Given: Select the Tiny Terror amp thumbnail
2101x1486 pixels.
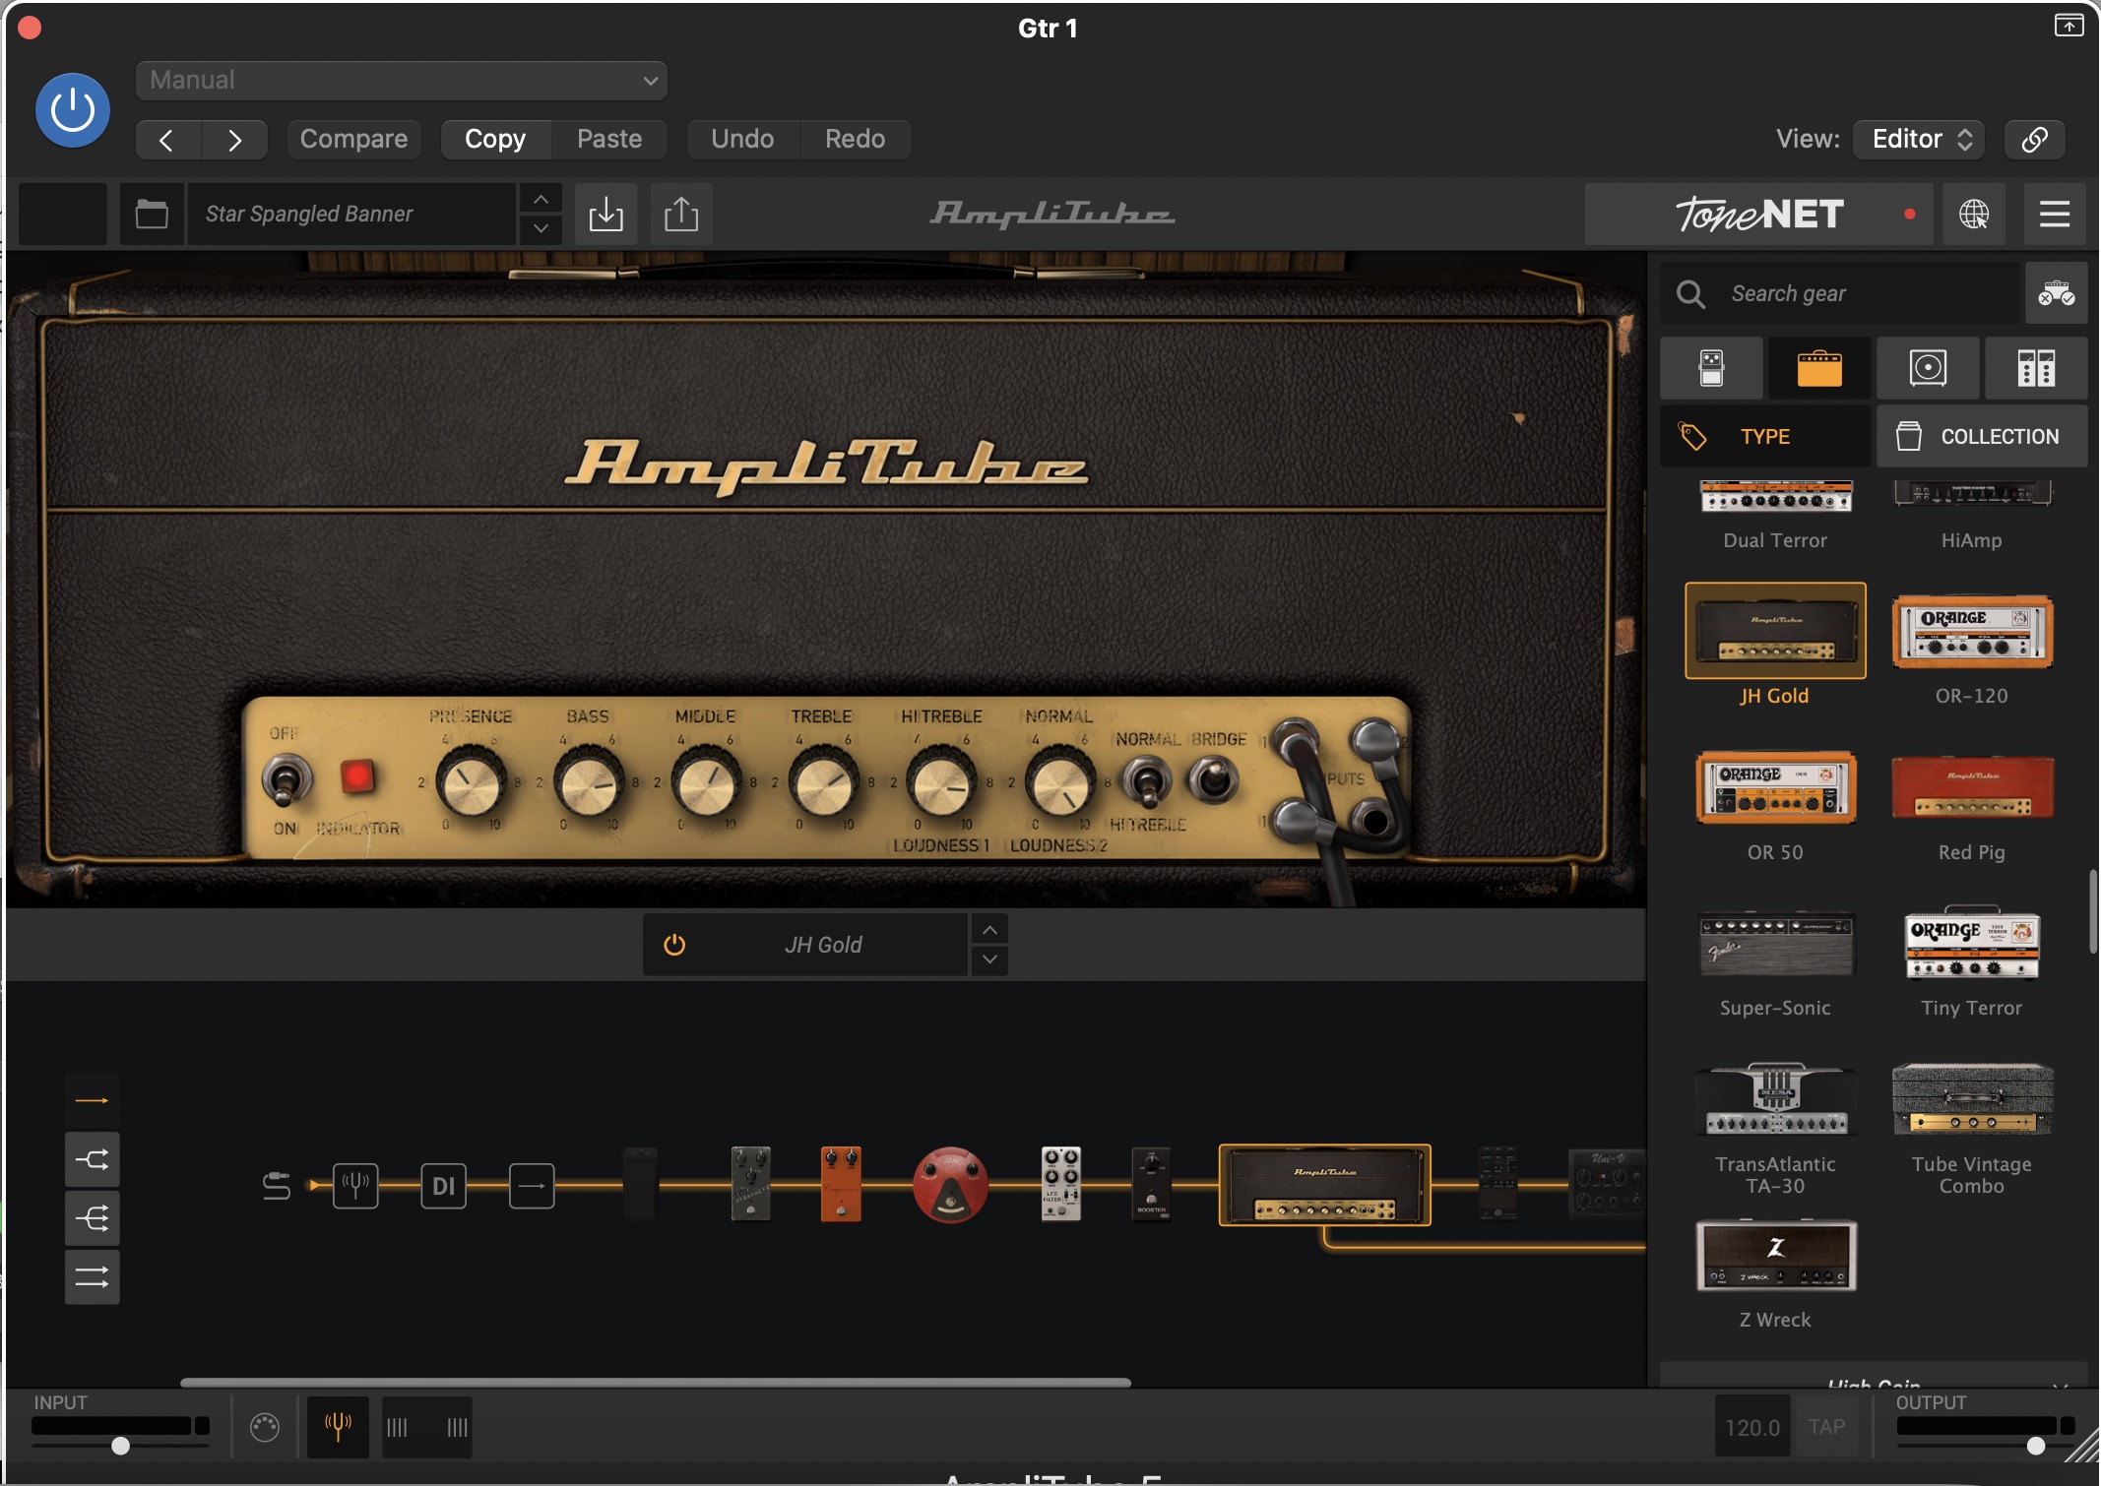Looking at the screenshot, I should click(x=1972, y=944).
